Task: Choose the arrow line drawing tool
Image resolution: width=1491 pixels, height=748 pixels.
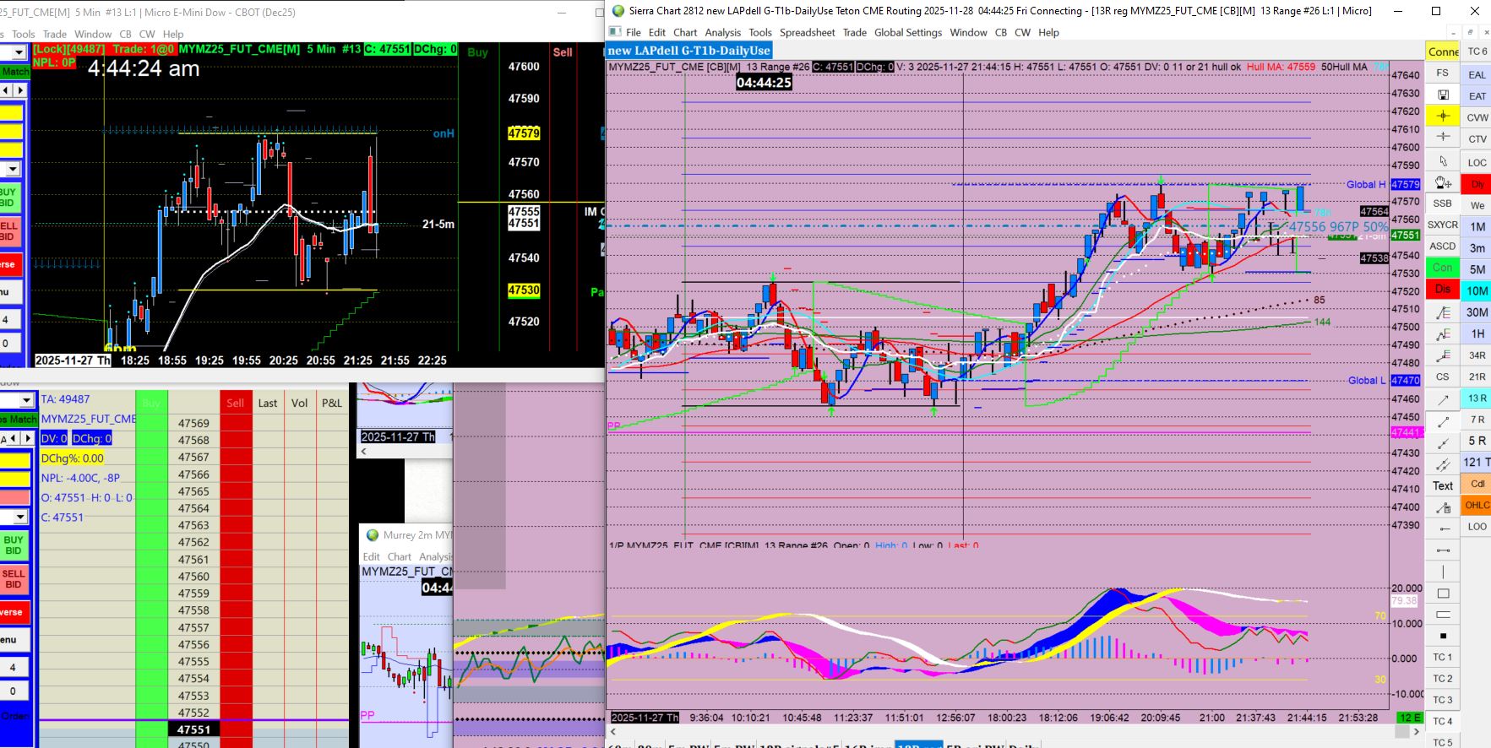Action: pyautogui.click(x=1443, y=399)
